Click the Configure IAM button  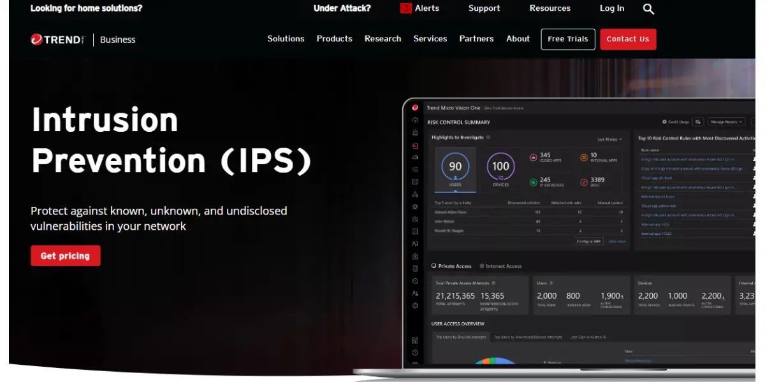click(589, 241)
